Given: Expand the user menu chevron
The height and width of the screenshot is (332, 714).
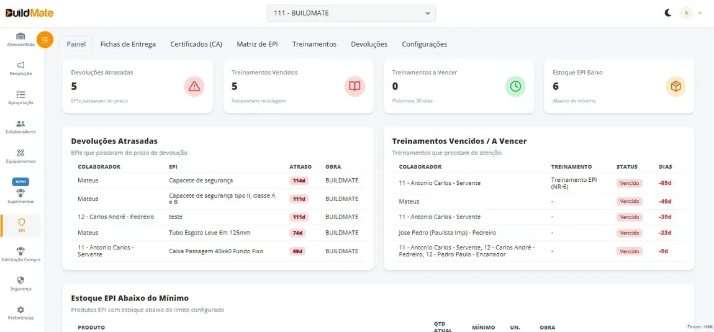Looking at the screenshot, I should pyautogui.click(x=700, y=13).
